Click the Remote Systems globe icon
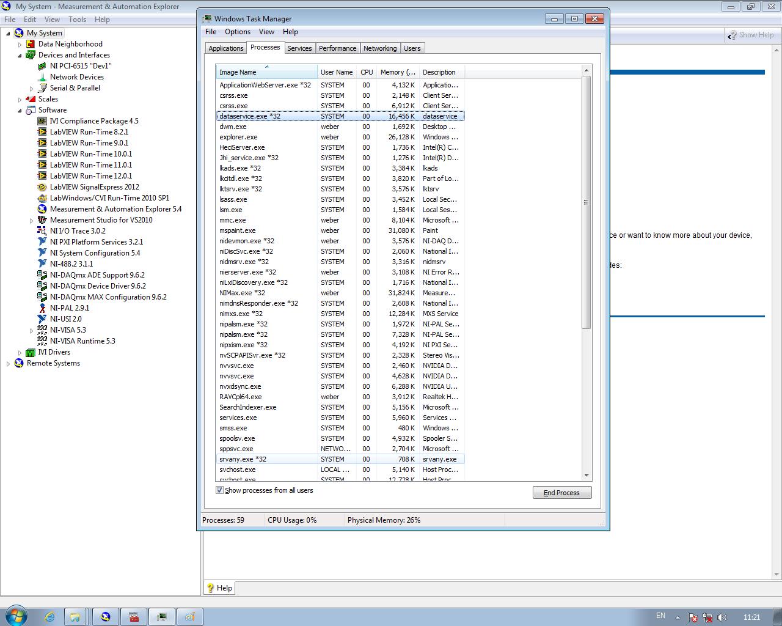 point(19,363)
